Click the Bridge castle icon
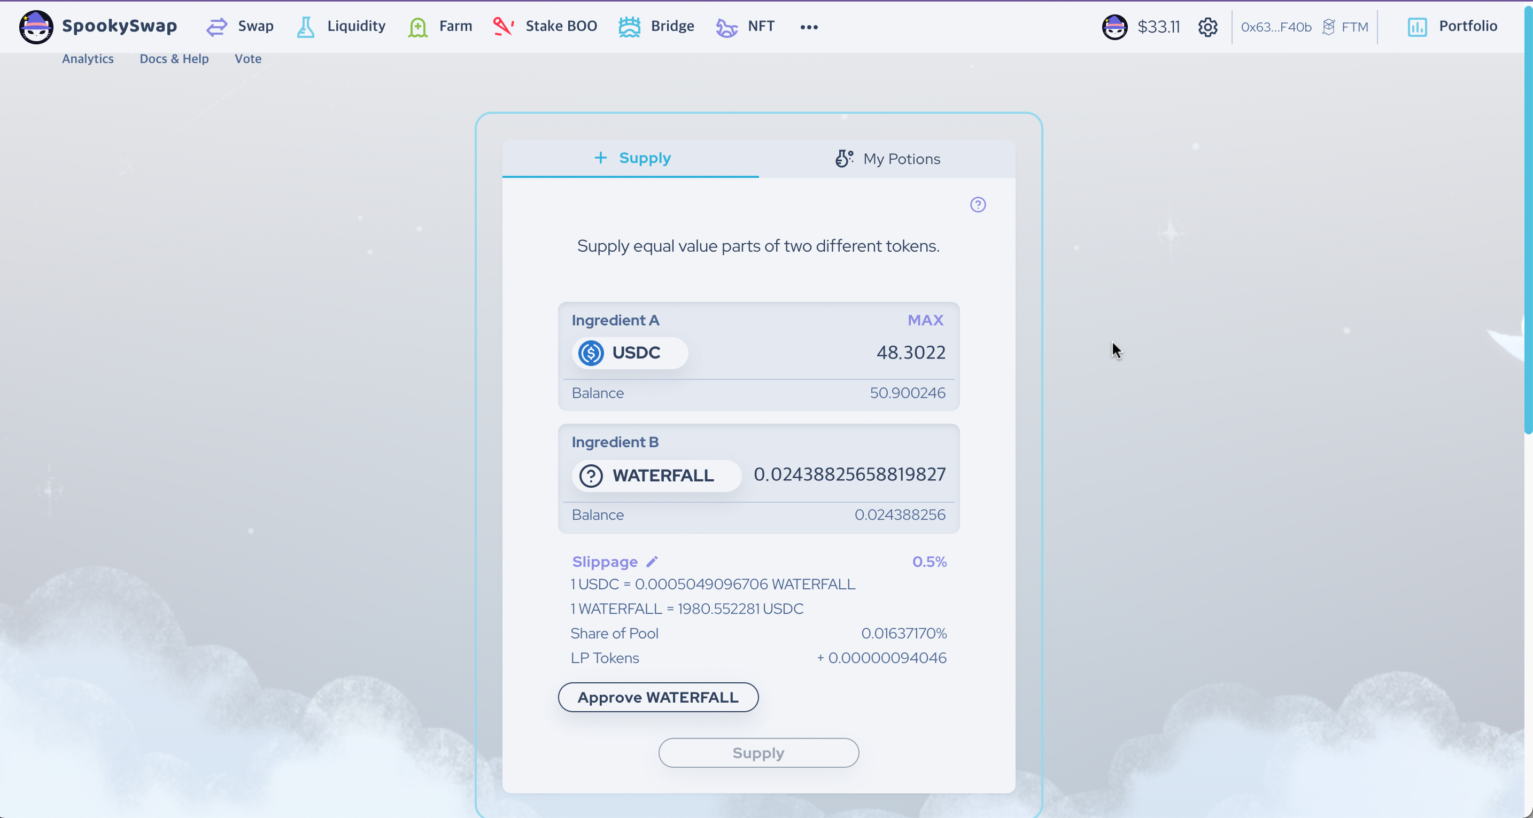The height and width of the screenshot is (818, 1533). coord(629,27)
